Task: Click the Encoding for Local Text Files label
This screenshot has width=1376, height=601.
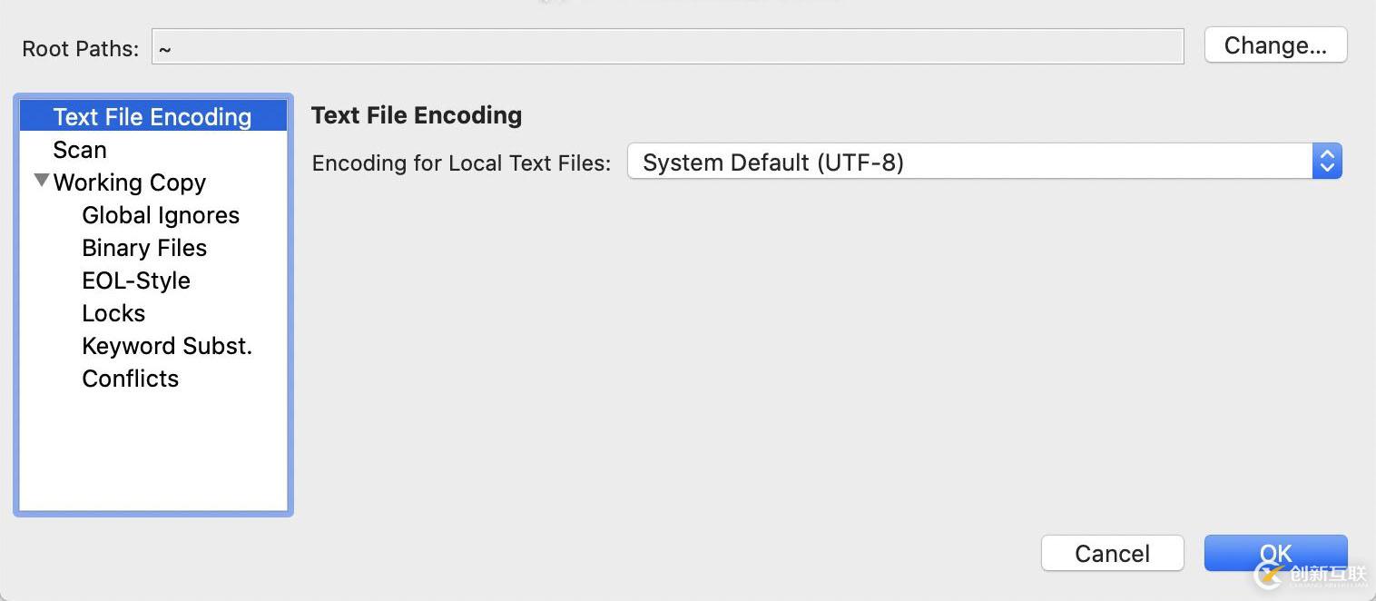Action: (x=461, y=163)
